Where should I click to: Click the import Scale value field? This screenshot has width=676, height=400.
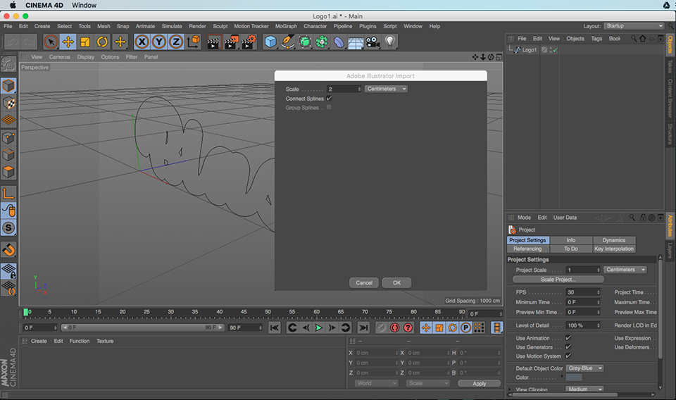coord(344,89)
